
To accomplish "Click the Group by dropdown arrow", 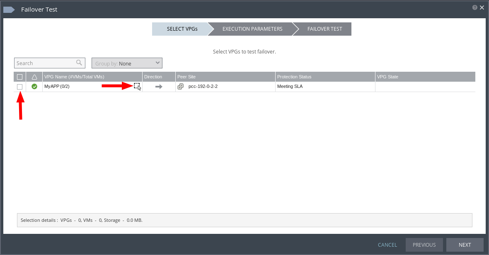I will click(x=157, y=63).
